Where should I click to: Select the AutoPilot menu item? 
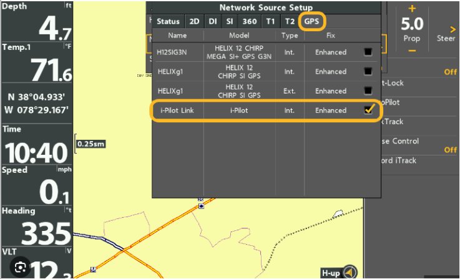click(x=390, y=102)
